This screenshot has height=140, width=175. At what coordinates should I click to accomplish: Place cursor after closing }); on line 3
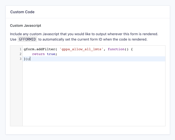30,59
